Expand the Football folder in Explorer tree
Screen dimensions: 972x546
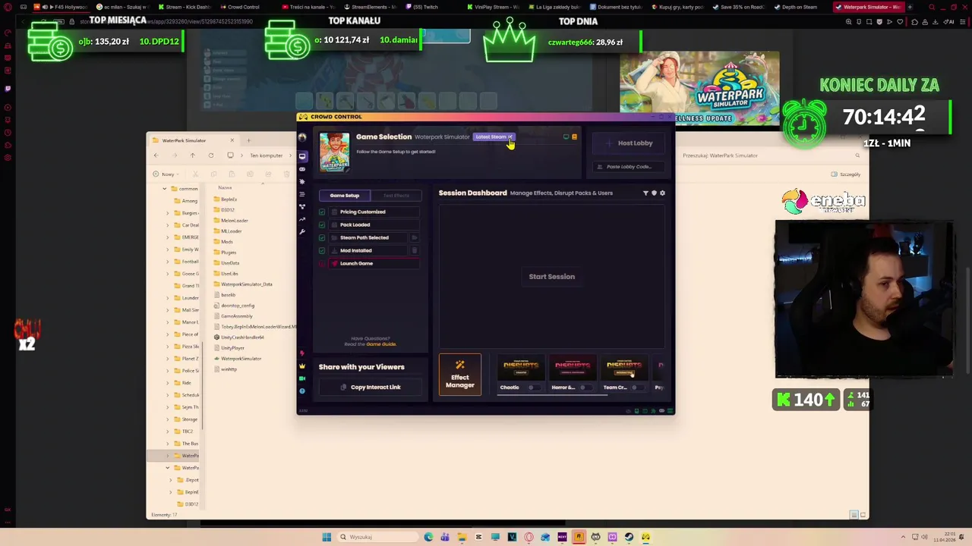coord(168,262)
